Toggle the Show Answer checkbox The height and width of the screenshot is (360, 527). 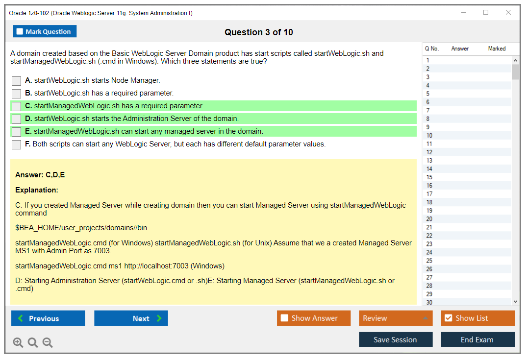(x=284, y=318)
